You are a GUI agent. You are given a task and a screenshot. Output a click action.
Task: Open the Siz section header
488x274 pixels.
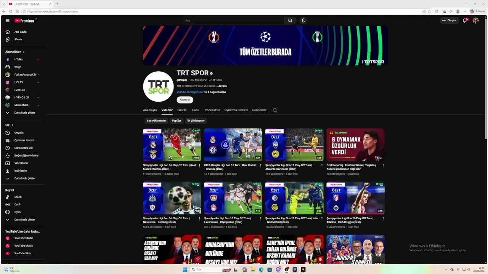click(x=9, y=125)
